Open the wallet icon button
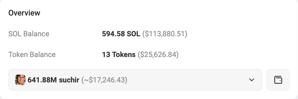 coord(278,80)
